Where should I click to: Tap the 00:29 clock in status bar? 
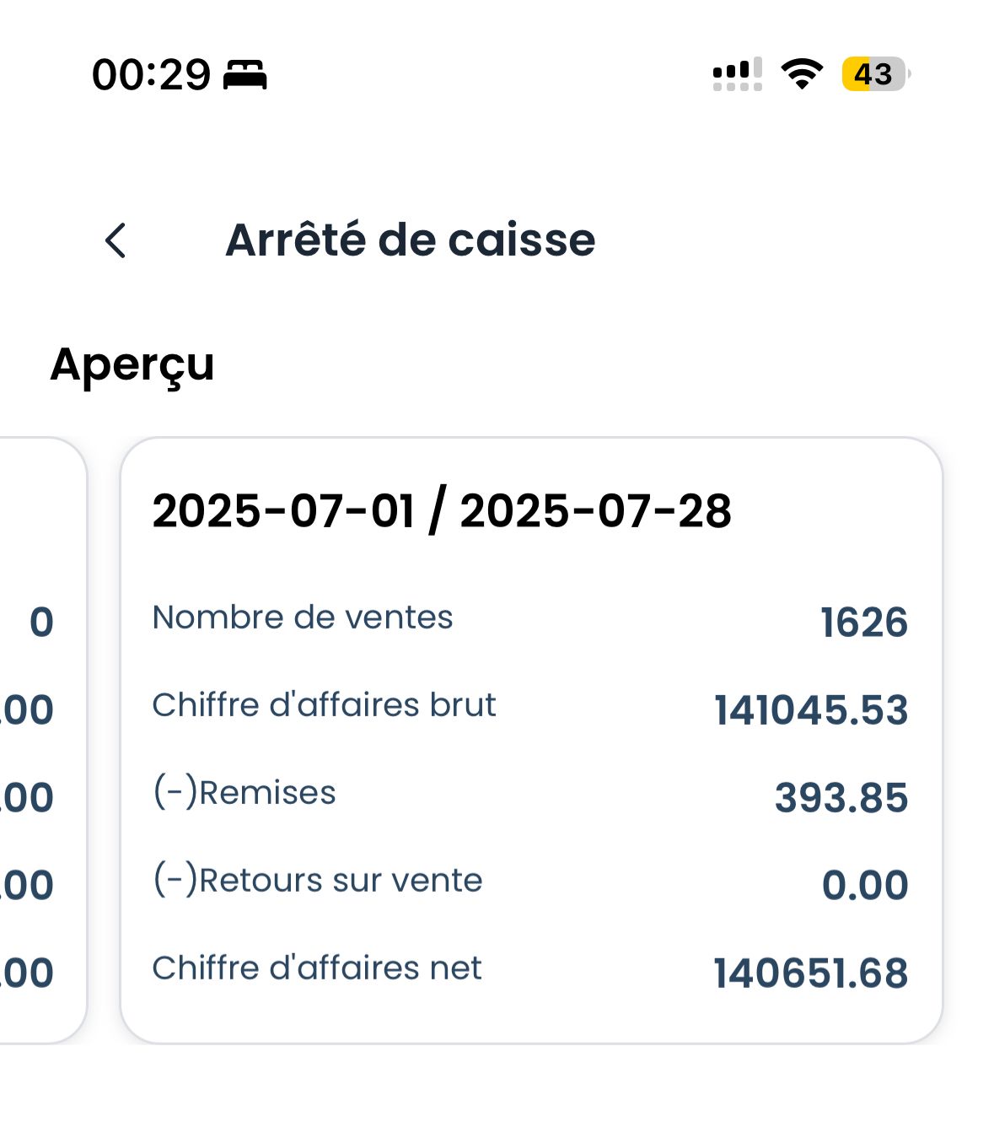pos(151,75)
